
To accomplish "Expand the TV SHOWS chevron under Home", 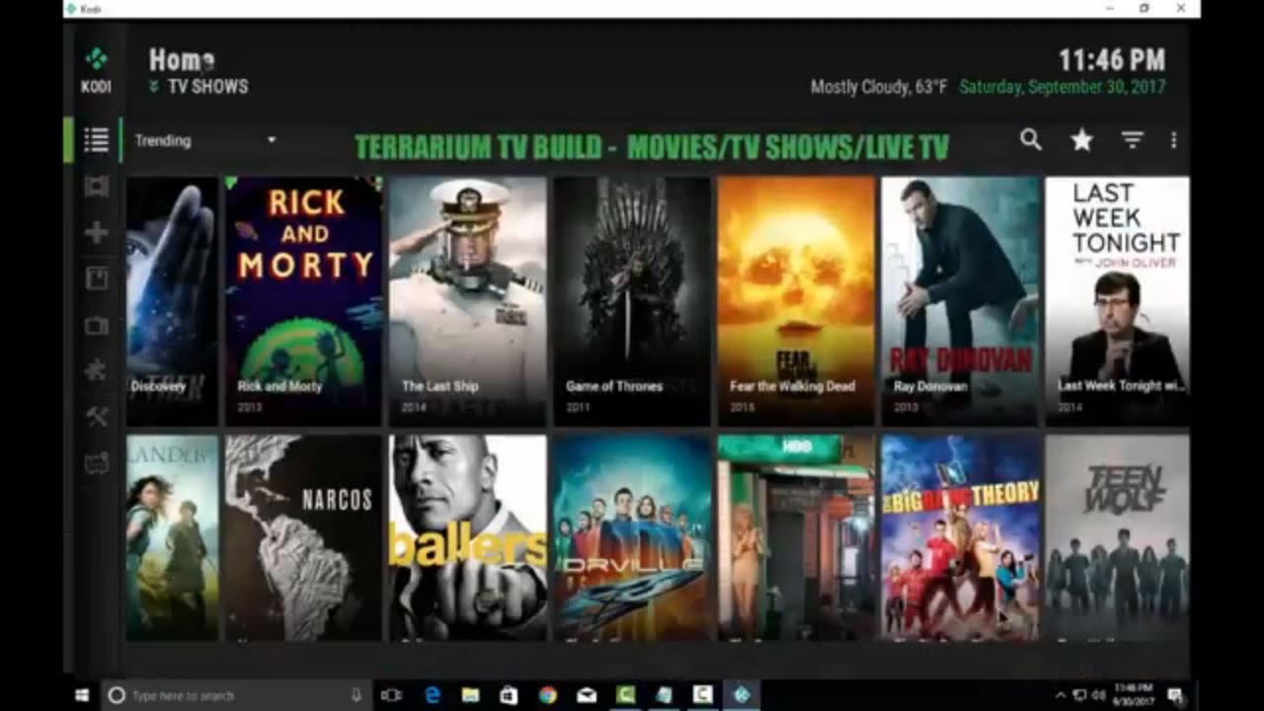I will pos(153,87).
